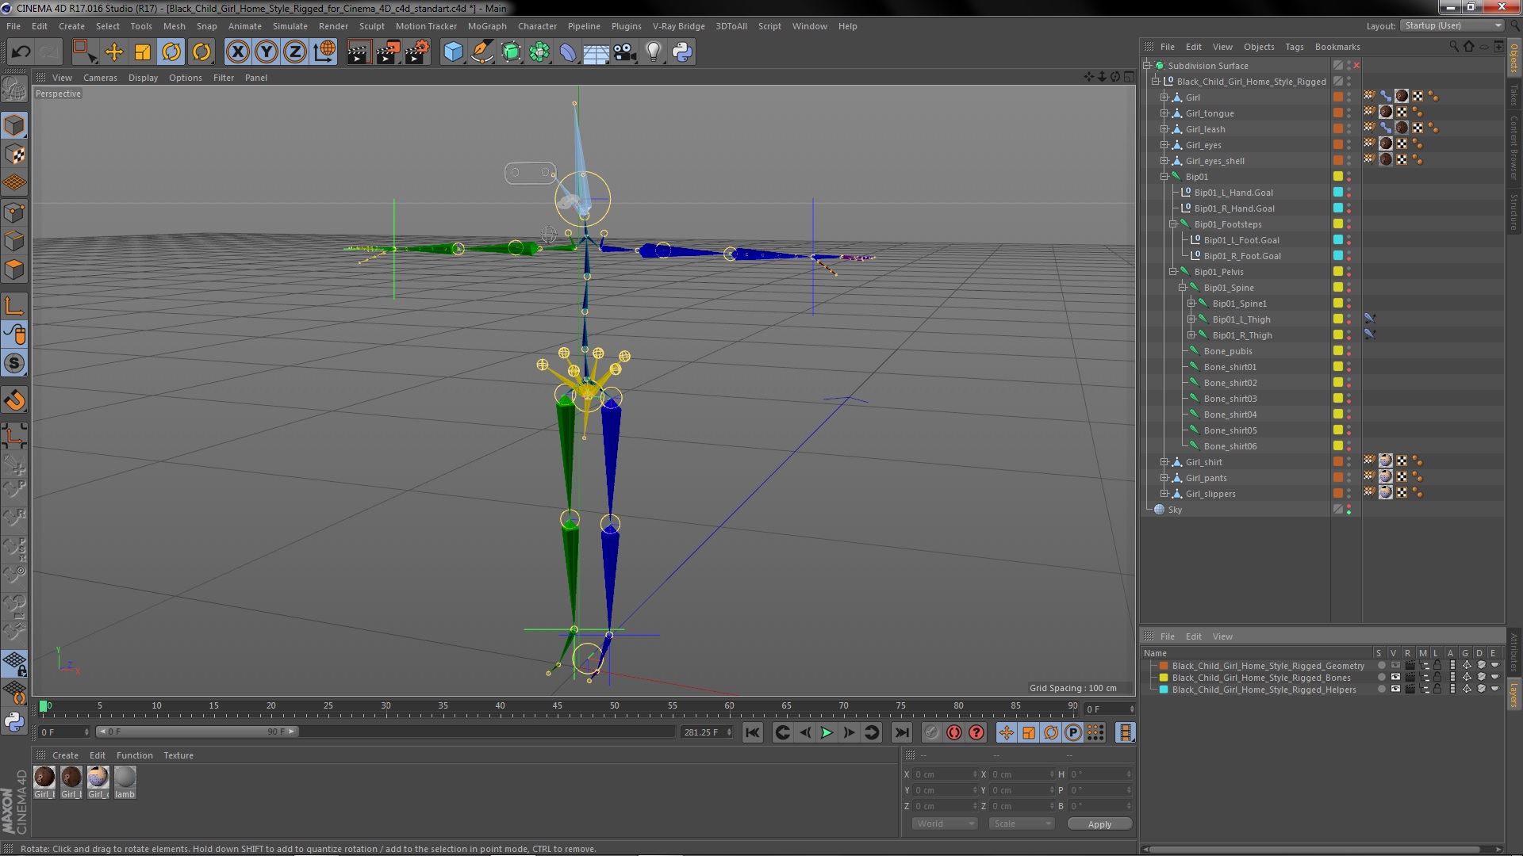Expand the Girl object node
The width and height of the screenshot is (1523, 856).
pos(1164,97)
